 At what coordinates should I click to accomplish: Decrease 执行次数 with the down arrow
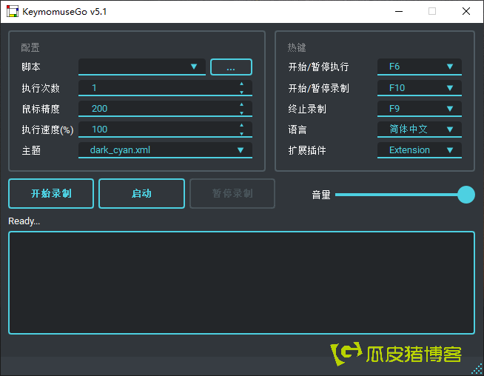[x=242, y=92]
